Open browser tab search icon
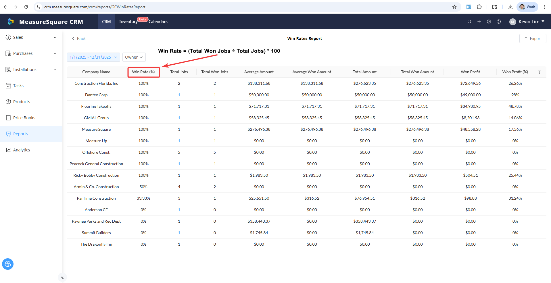551x283 pixels. (x=495, y=7)
